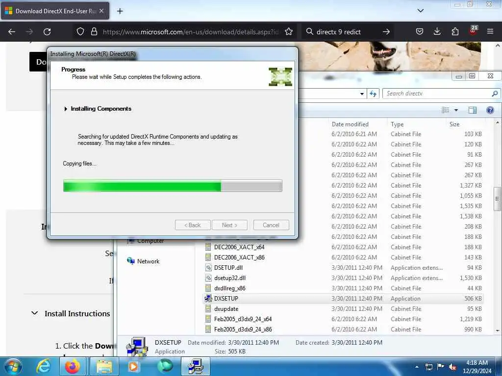
Task: Refresh Explorer folder view
Action: (x=373, y=94)
